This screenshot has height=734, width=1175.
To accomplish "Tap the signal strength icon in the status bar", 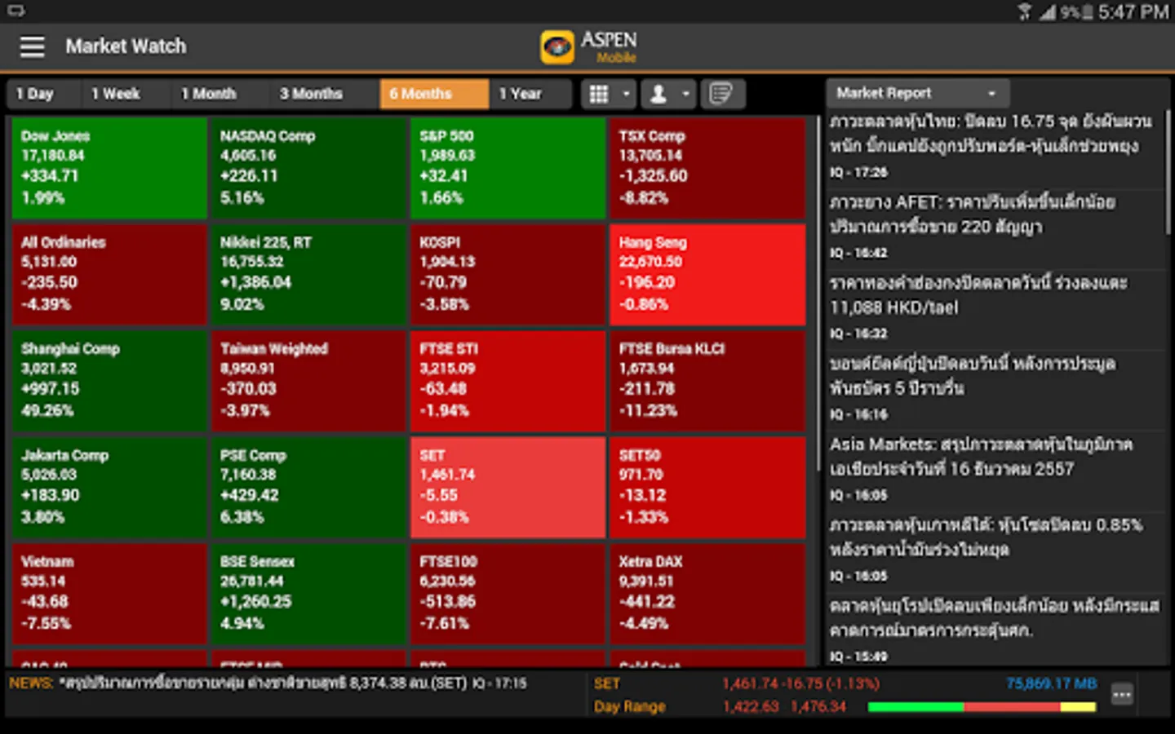I will tap(1048, 11).
